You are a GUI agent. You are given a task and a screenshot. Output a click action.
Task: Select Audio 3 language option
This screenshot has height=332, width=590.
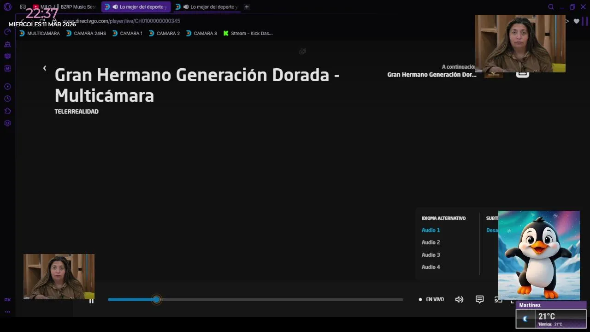[x=431, y=255]
